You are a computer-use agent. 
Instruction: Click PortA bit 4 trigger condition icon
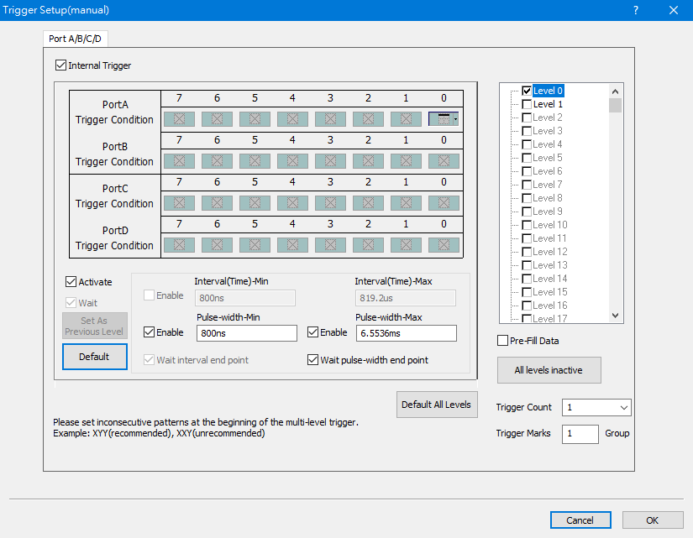click(292, 119)
